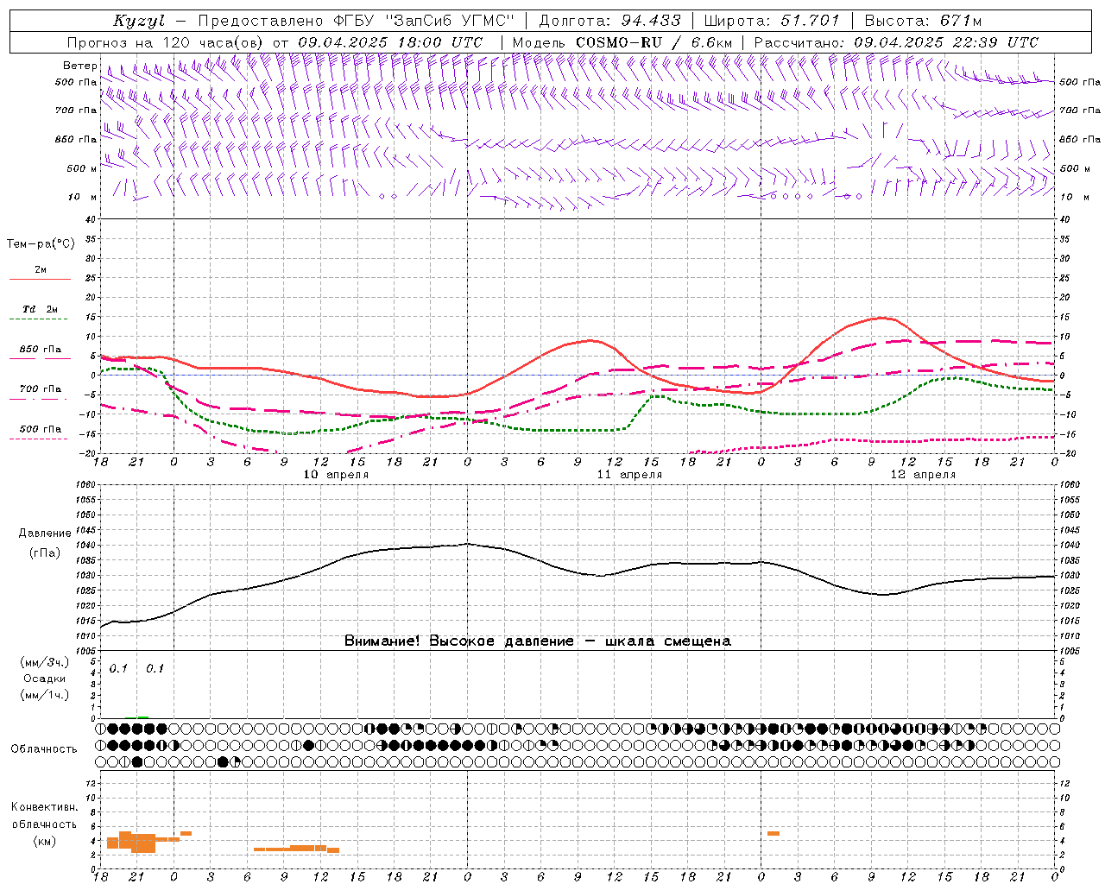Click the dashed line sample under Td 2м
Viewport: 1105px width, 884px height.
coord(38,319)
